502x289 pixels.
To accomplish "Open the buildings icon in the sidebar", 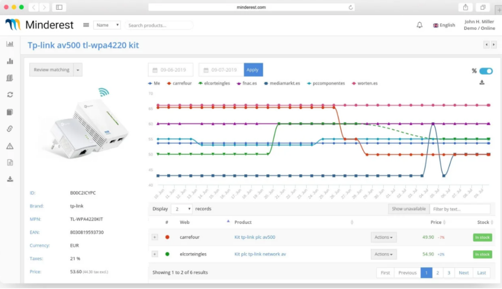I will point(10,78).
